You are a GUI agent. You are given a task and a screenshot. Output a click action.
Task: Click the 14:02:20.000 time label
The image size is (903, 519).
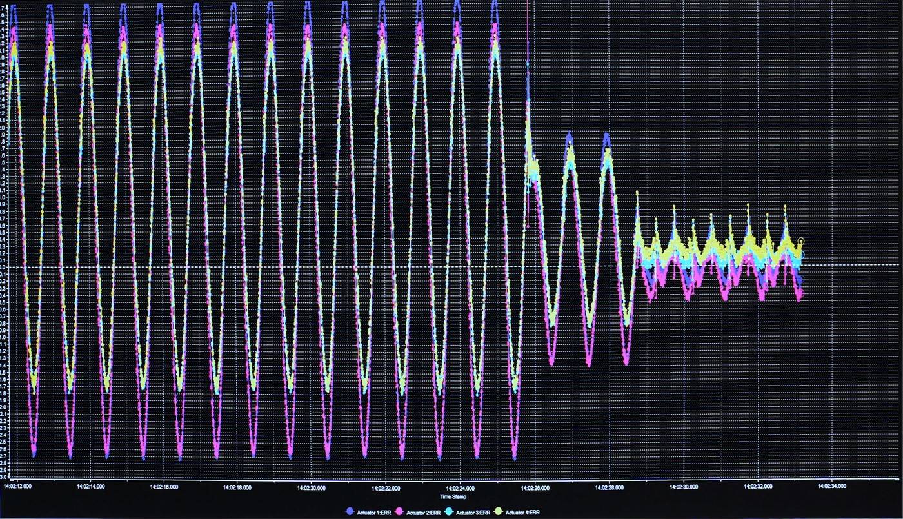tap(312, 488)
